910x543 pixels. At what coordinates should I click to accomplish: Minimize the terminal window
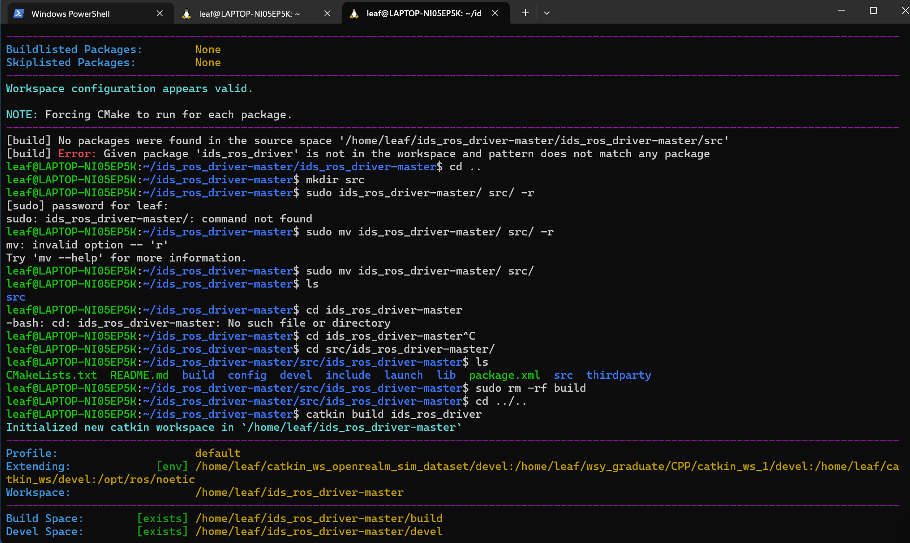click(841, 10)
